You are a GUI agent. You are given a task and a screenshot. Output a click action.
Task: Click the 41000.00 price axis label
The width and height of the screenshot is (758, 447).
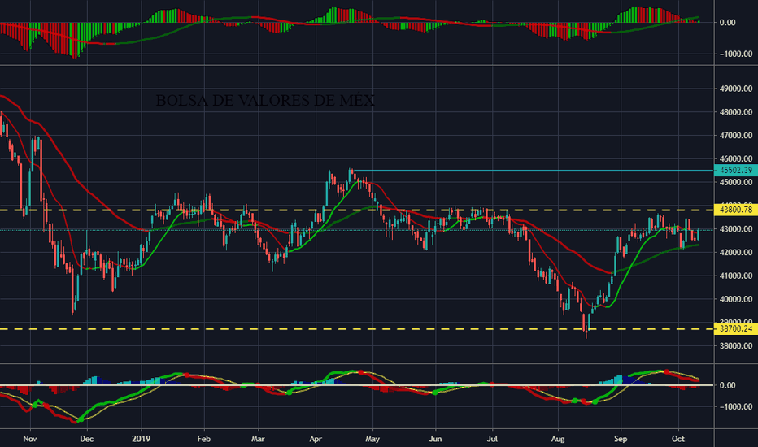coord(736,276)
